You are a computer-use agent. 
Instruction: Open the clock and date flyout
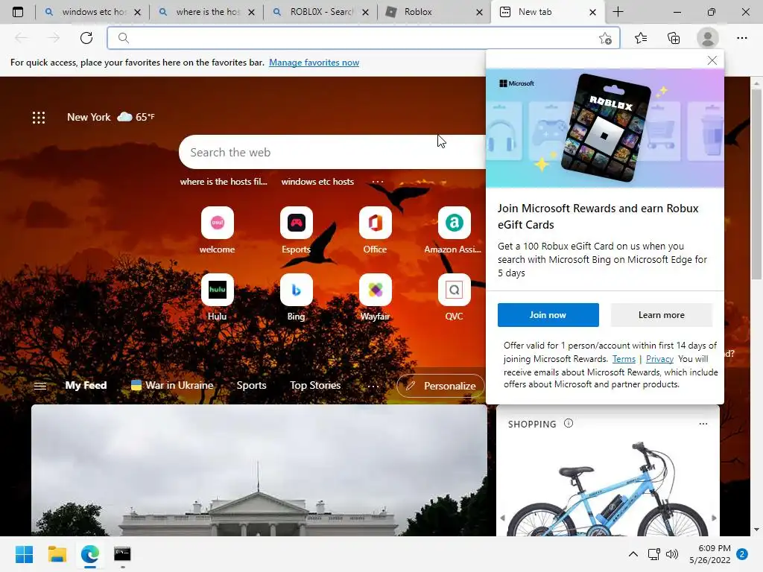coord(710,554)
